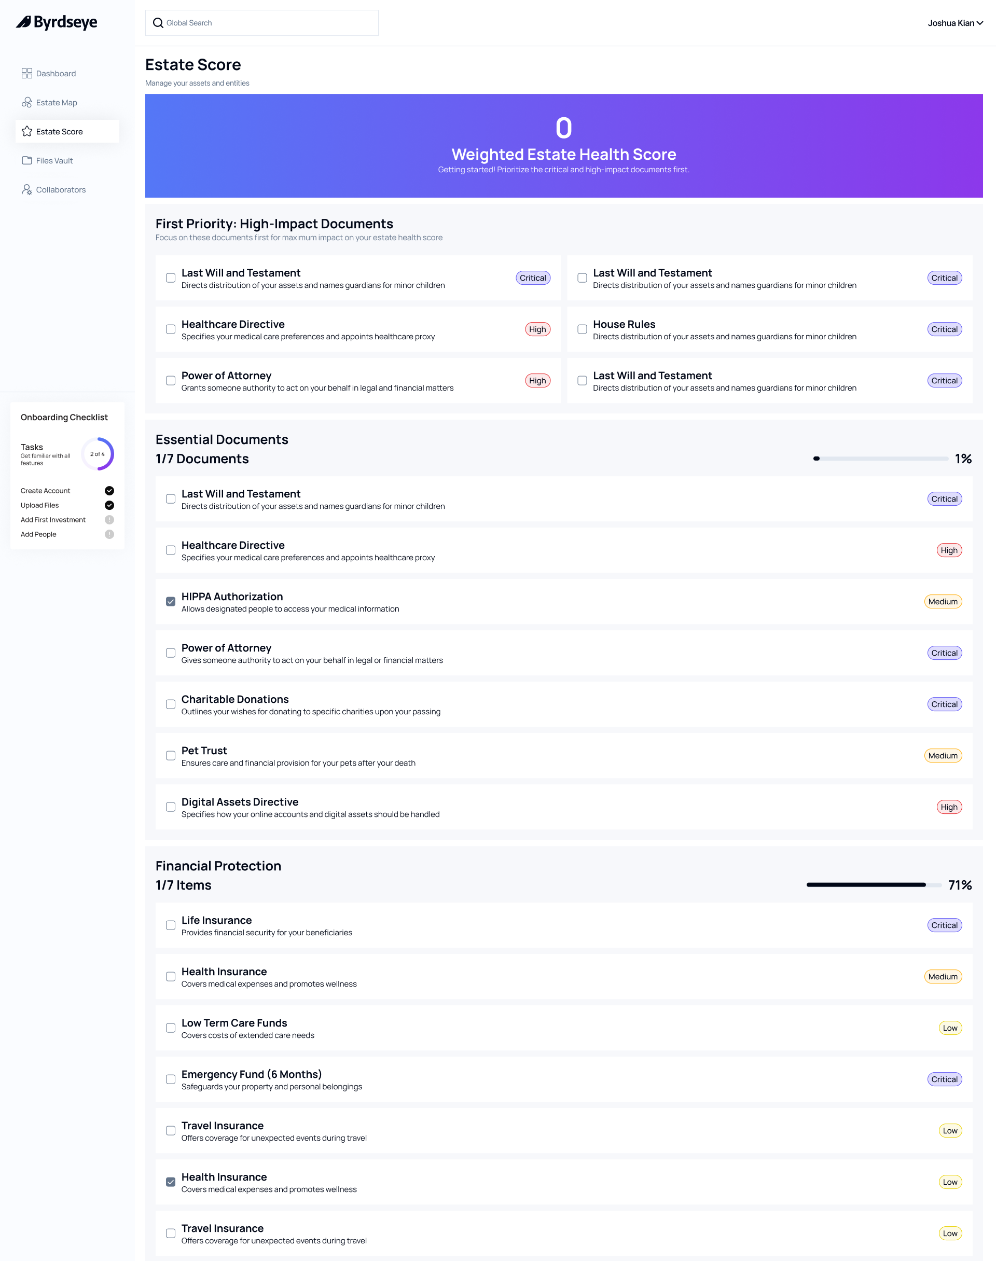Click the Add People pending icon
The height and width of the screenshot is (1261, 996).
(109, 535)
